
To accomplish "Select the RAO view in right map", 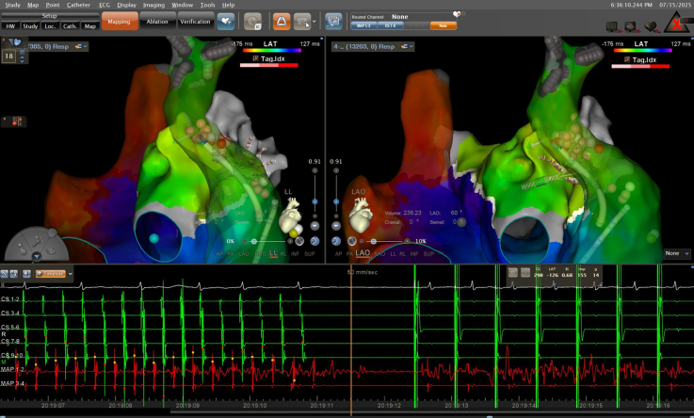I will click(379, 254).
